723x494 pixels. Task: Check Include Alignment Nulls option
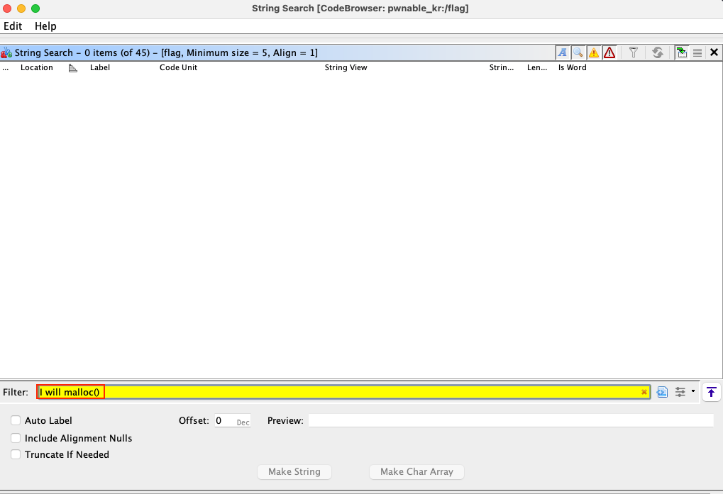tap(16, 438)
